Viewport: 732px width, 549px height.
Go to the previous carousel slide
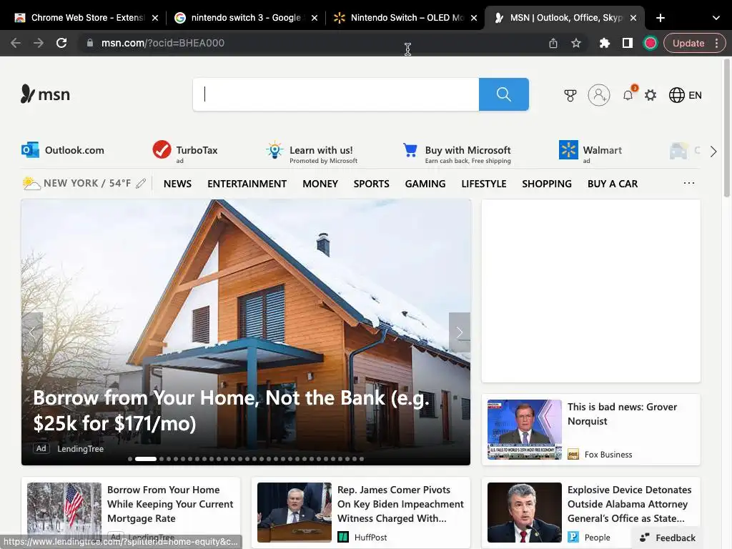click(31, 332)
